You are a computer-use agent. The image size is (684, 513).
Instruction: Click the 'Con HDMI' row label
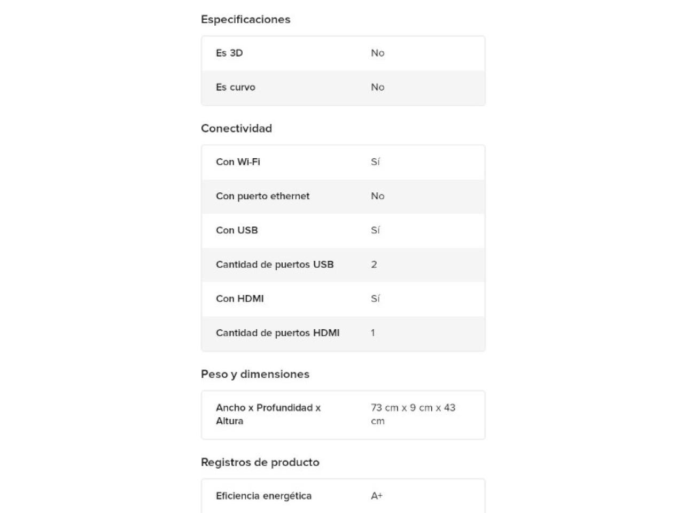[x=239, y=299]
